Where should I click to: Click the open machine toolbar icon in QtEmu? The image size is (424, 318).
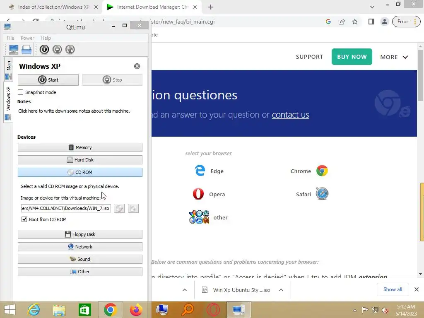click(26, 50)
